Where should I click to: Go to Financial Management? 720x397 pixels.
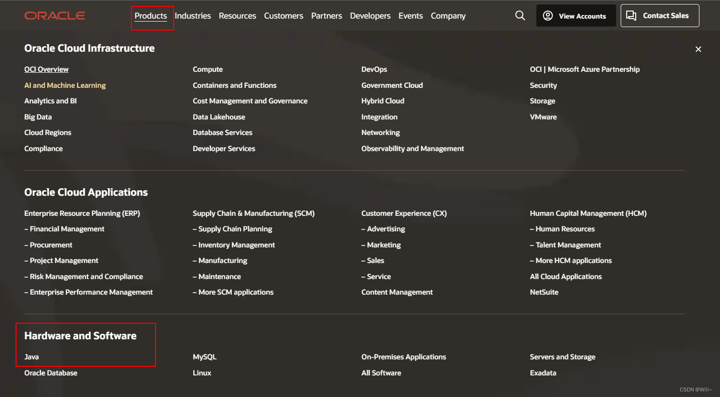pyautogui.click(x=64, y=229)
